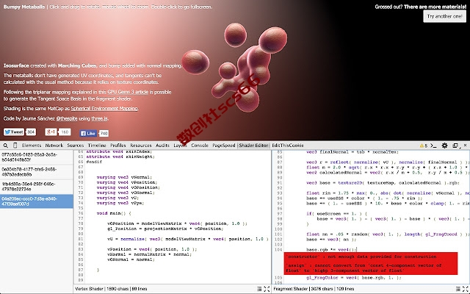Click the Twitter Tweet button
The image size is (470, 294).
click(x=14, y=132)
